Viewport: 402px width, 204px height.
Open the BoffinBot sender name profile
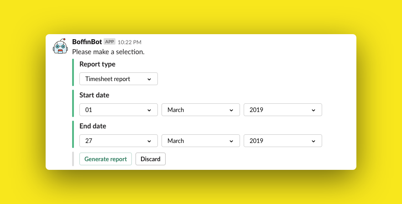coord(87,42)
